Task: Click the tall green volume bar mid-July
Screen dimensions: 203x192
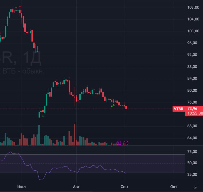Action: pos(39,135)
